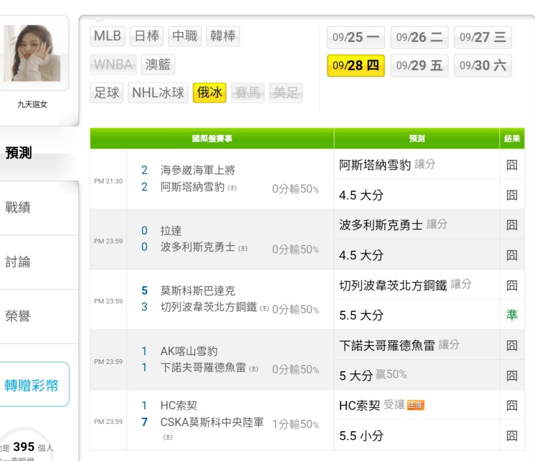
Task: Click prediction 切列波韋茨北方鋼鐵 讓分
Action: 405,285
